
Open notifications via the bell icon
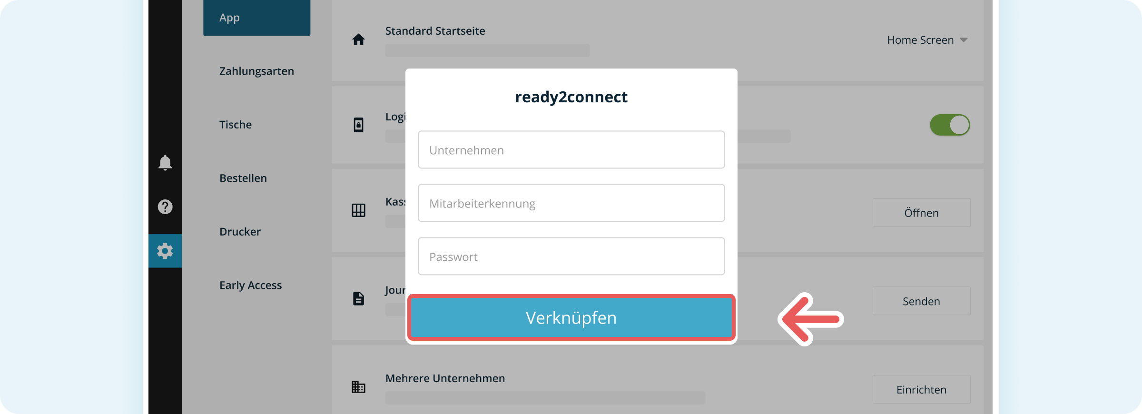click(165, 163)
